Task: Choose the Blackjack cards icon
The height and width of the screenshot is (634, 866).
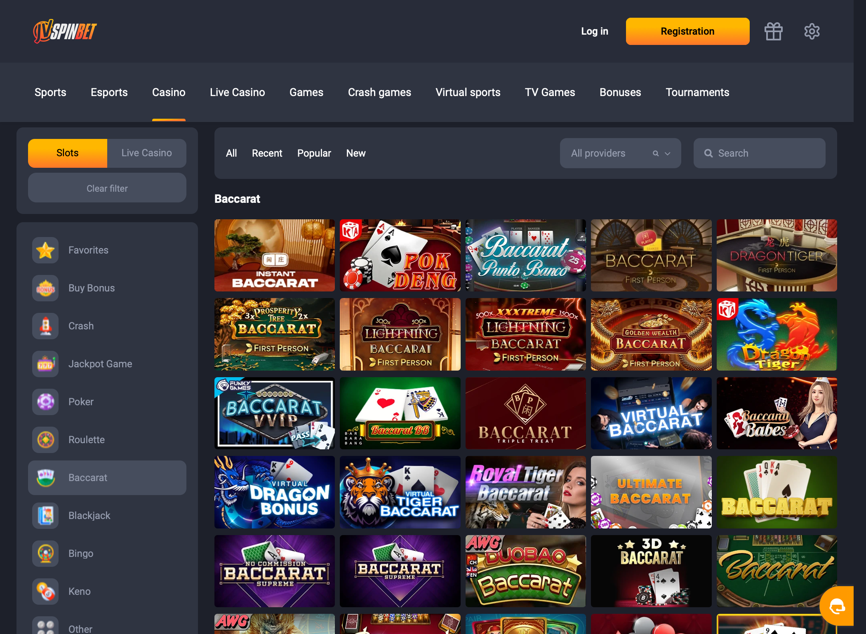Action: click(45, 516)
